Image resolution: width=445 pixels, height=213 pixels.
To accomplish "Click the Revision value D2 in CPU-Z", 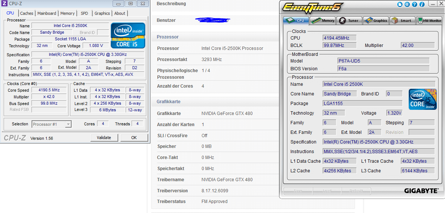I will point(135,68).
